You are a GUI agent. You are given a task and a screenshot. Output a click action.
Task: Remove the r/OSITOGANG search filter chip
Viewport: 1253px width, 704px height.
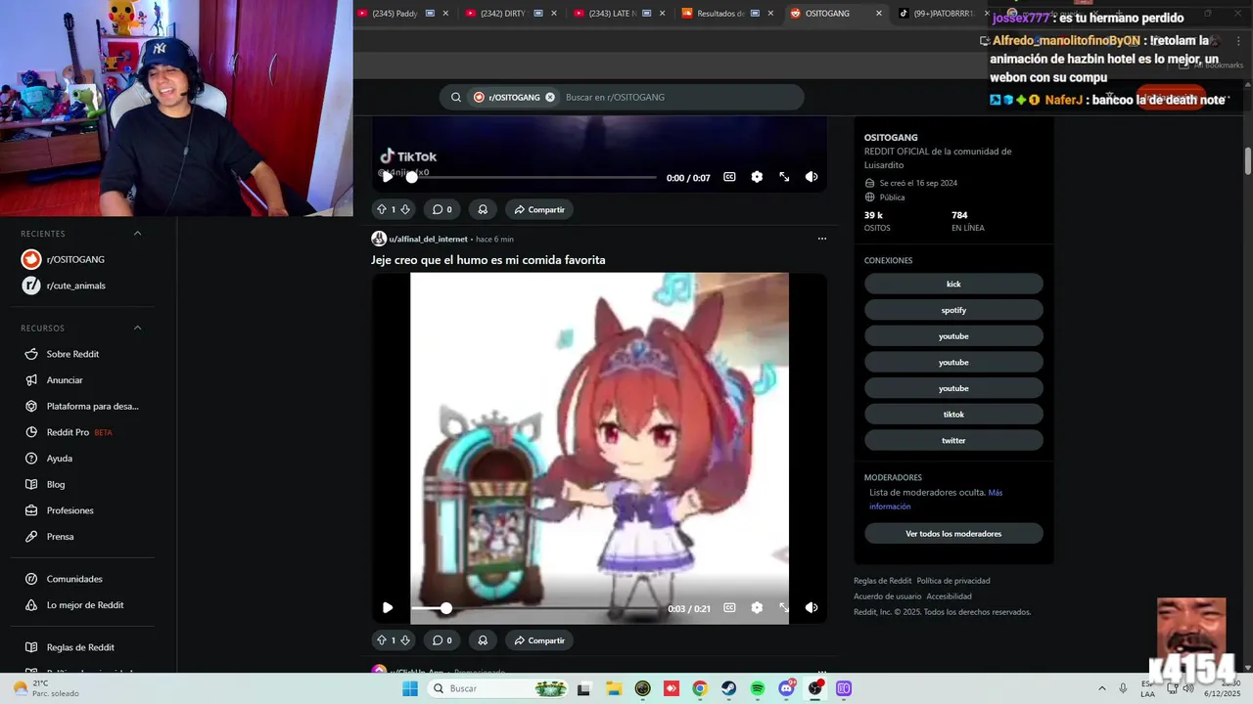550,98
